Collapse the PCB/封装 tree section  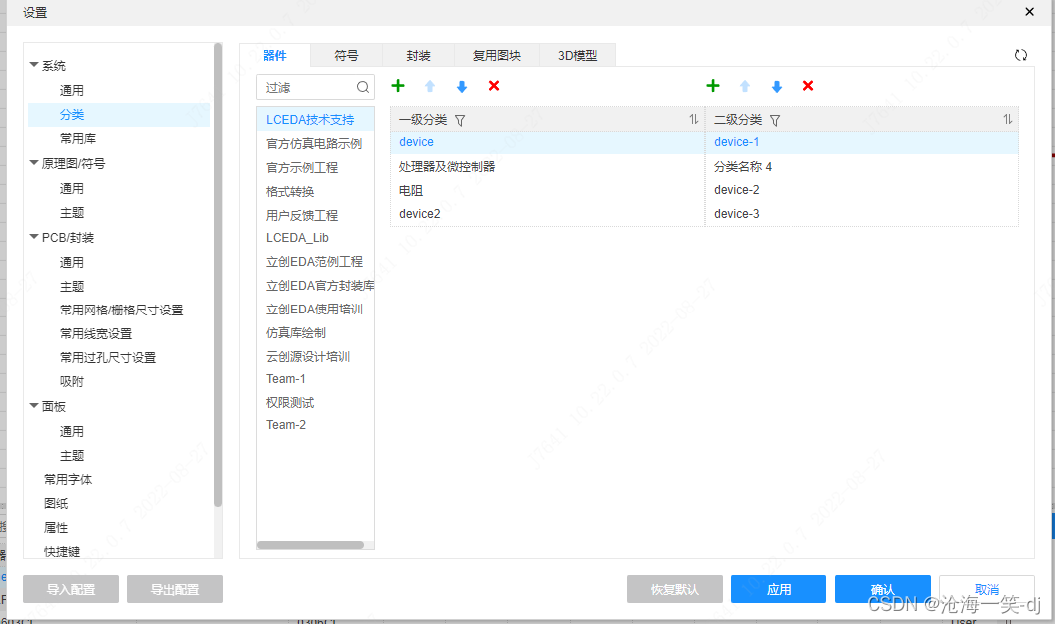pos(34,237)
